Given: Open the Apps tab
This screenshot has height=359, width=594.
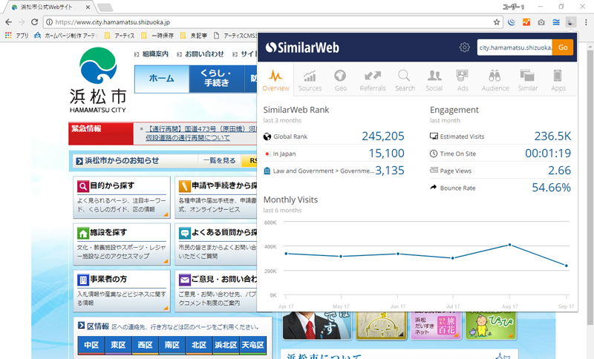Looking at the screenshot, I should coord(558,81).
